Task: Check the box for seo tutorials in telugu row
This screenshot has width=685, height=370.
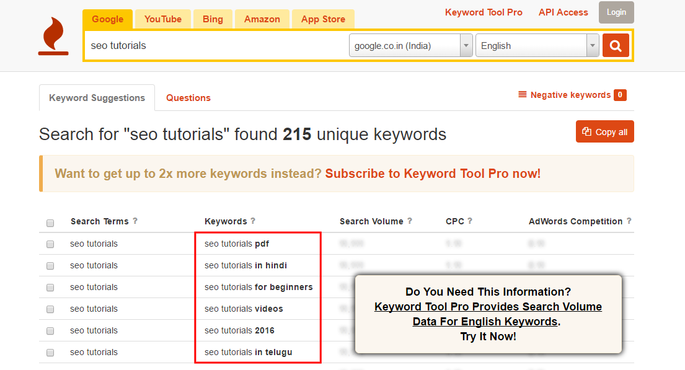Action: [x=50, y=353]
